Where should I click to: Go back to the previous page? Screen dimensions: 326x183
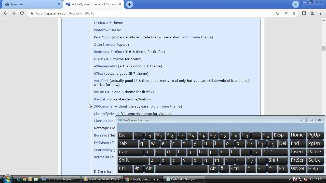point(6,13)
